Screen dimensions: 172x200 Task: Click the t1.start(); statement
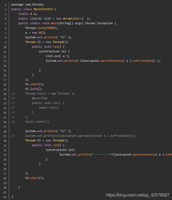35,84
